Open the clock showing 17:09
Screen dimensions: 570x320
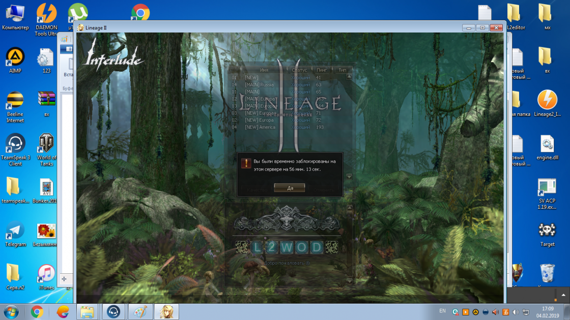(548, 311)
